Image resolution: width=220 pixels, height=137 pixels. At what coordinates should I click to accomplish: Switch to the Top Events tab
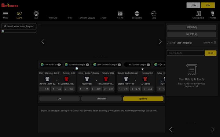[101, 99]
